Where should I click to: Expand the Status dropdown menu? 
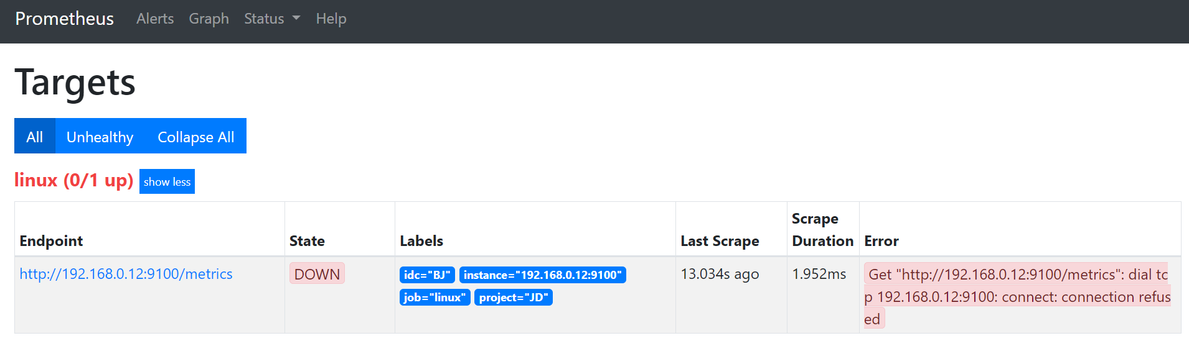coord(272,19)
